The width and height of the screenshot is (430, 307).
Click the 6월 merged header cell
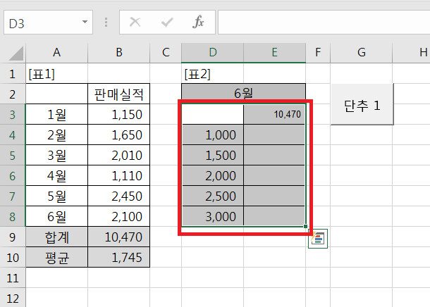243,92
